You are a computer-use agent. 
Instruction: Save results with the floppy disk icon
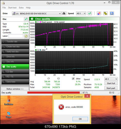pyautogui.click(x=112, y=13)
